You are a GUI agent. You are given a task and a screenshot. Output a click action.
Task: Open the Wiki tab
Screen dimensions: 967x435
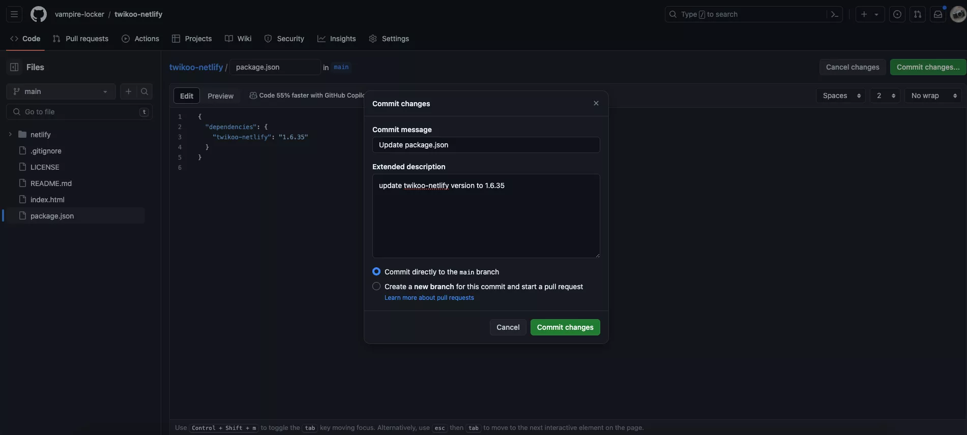pyautogui.click(x=238, y=39)
